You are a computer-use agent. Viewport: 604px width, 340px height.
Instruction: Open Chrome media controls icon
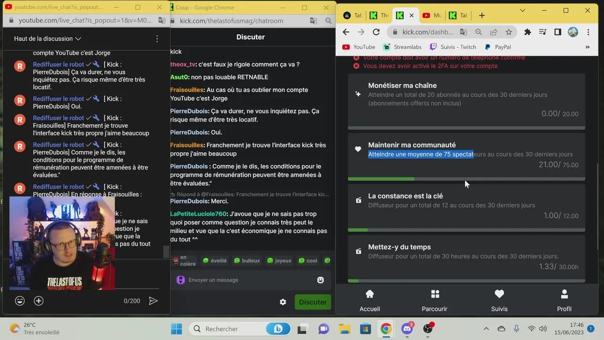click(x=543, y=32)
